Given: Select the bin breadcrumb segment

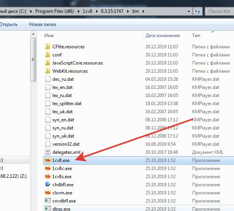Looking at the screenshot, I should pyautogui.click(x=135, y=11).
